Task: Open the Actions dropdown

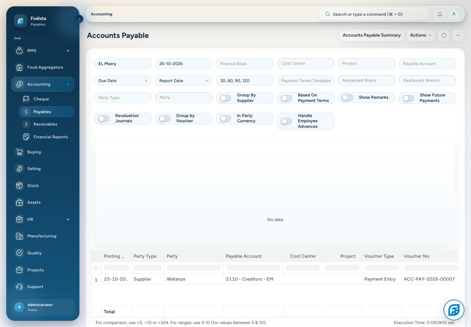Action: click(x=421, y=35)
